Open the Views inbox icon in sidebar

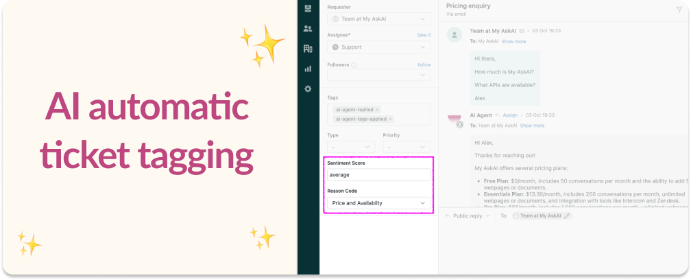(x=308, y=8)
